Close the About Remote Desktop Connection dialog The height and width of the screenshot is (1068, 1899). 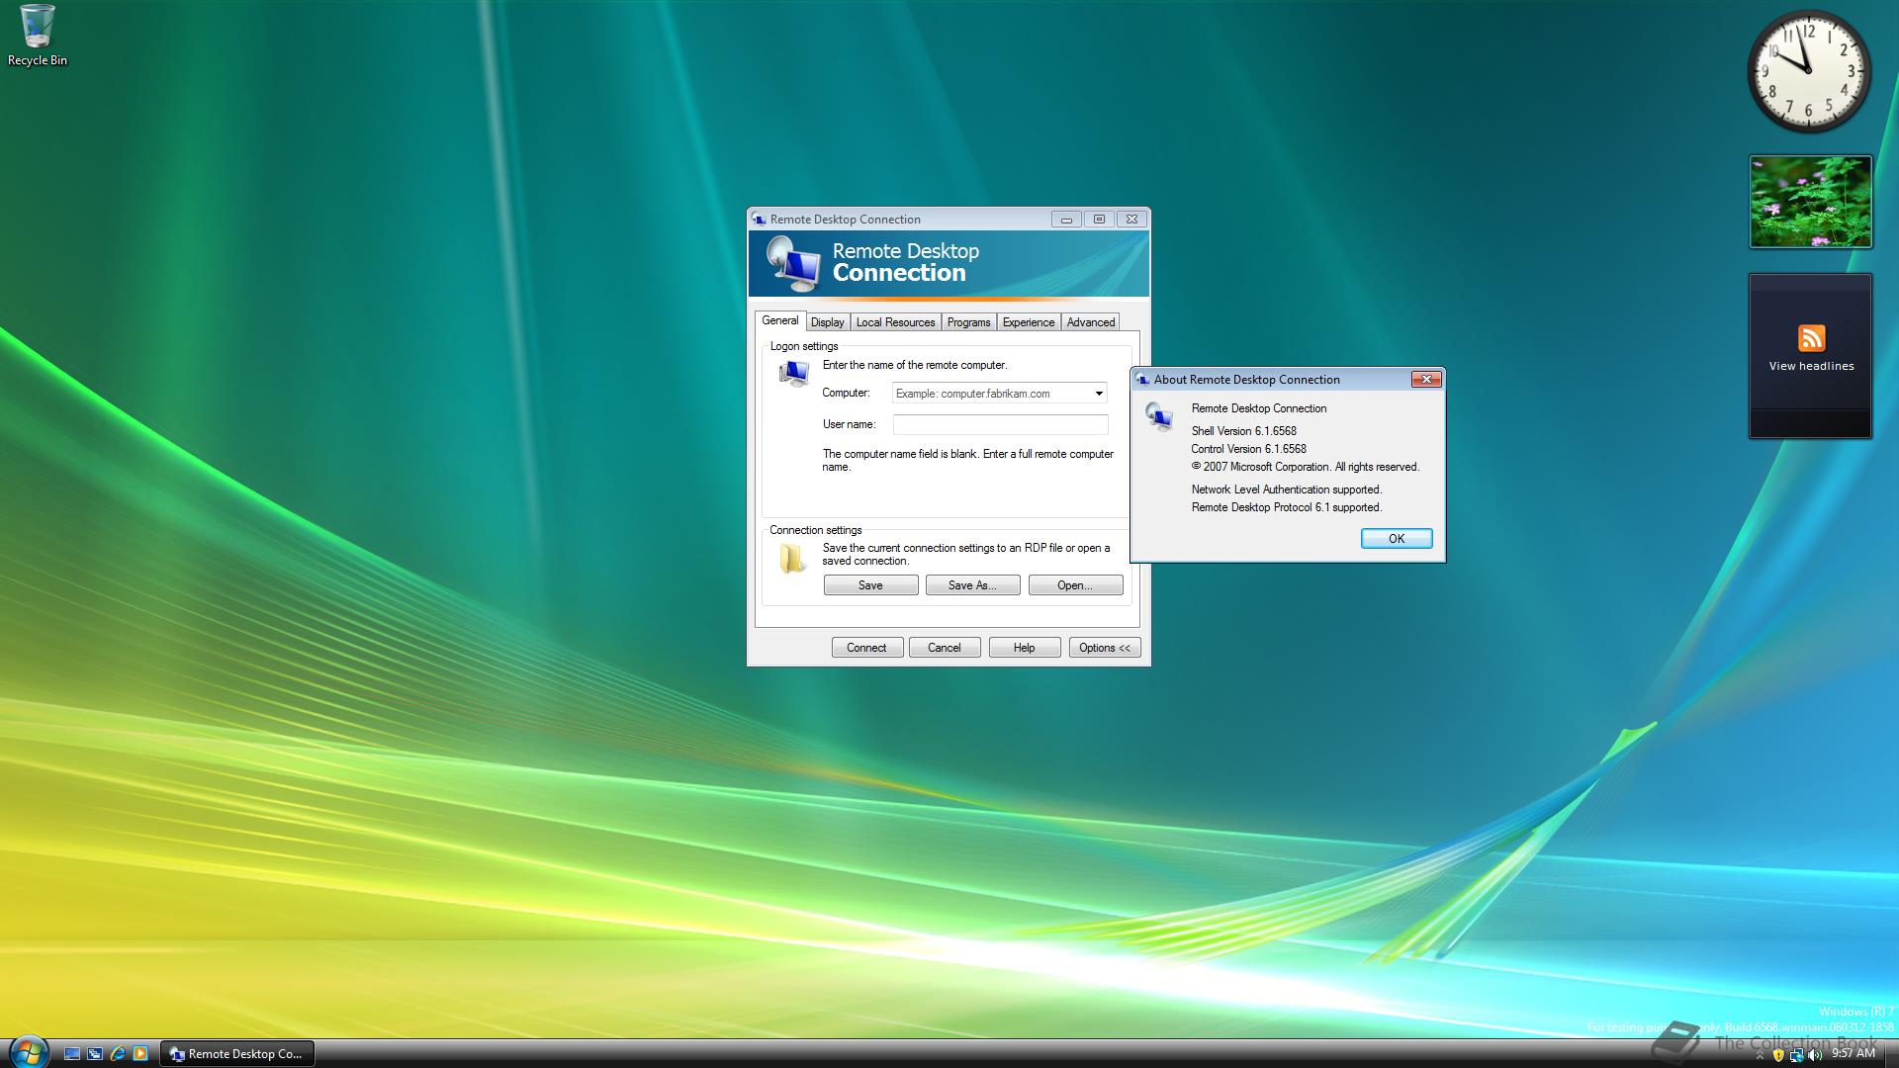coord(1426,379)
